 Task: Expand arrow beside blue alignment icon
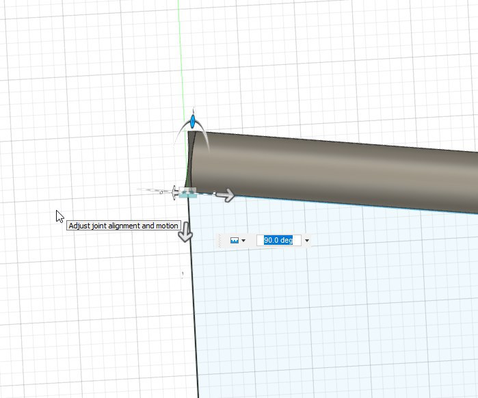click(243, 241)
